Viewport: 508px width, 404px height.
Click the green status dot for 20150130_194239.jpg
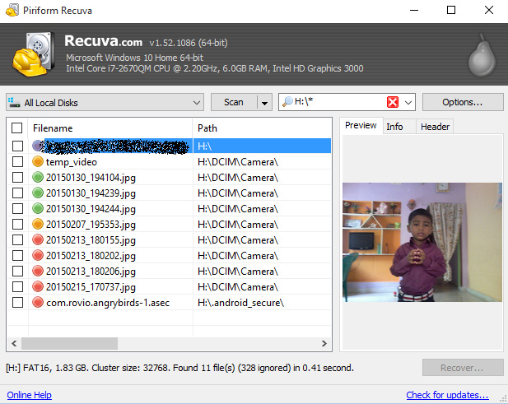(x=38, y=193)
